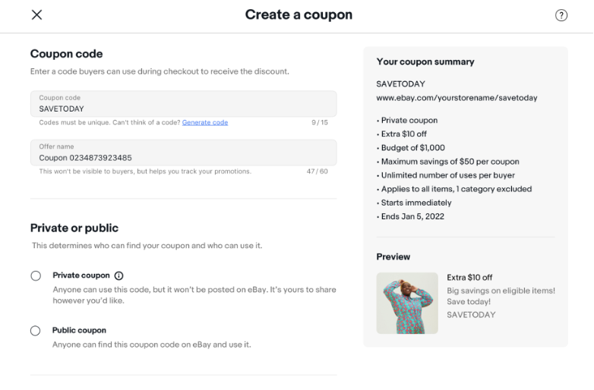Click the Your coupon summary heading

(x=425, y=61)
